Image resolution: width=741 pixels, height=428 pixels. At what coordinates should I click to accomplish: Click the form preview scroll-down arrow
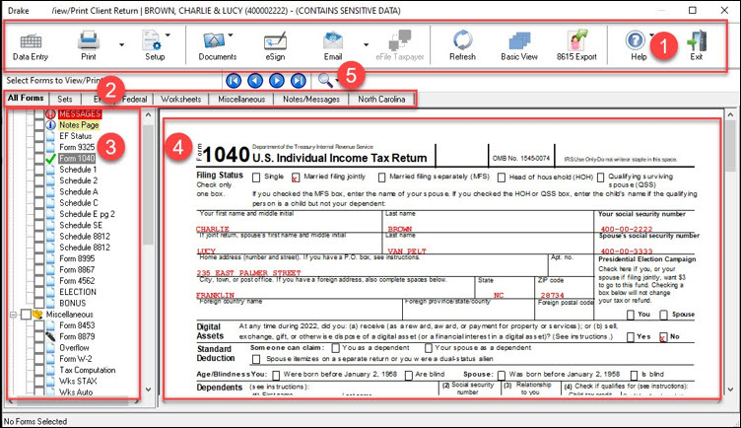pyautogui.click(x=730, y=390)
